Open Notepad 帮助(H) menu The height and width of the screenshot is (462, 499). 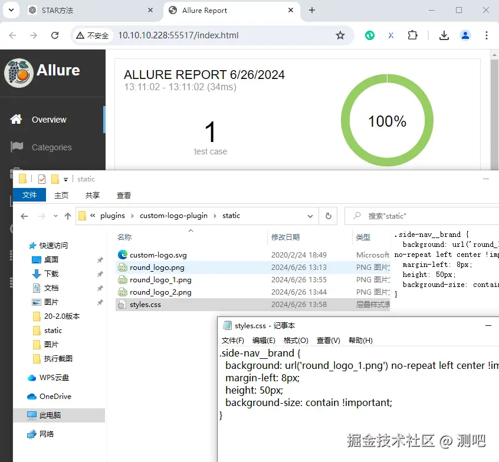(360, 341)
